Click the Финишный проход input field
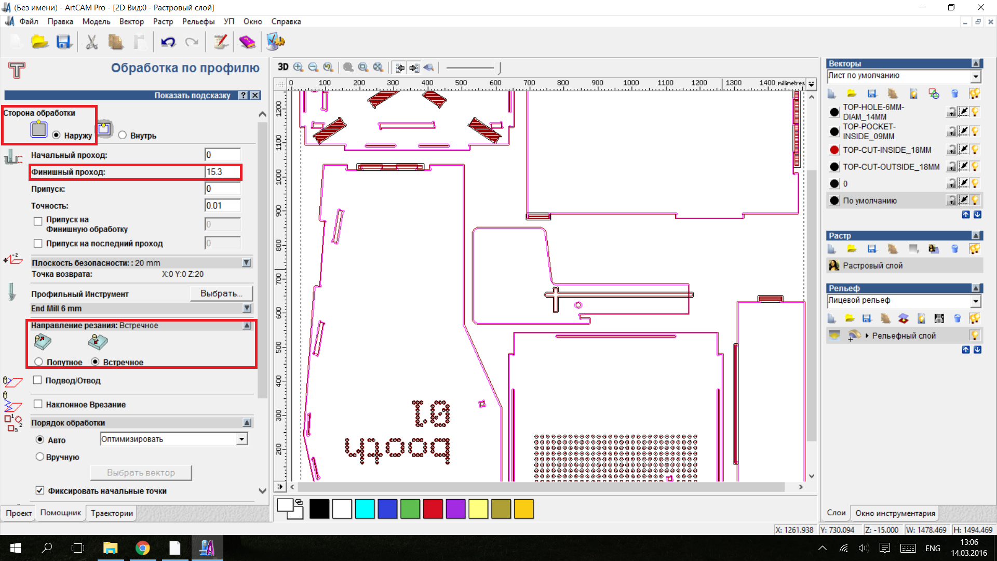The height and width of the screenshot is (561, 997). click(x=222, y=172)
